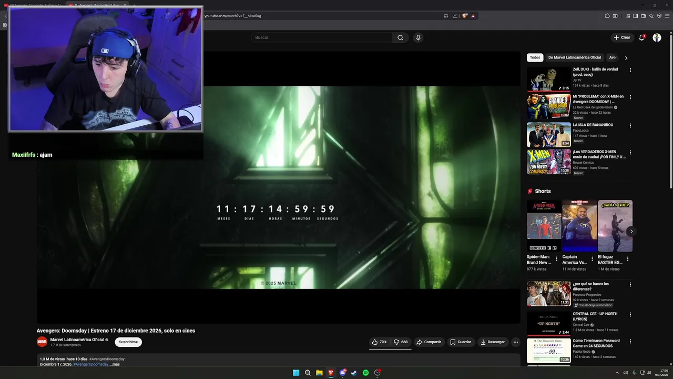The width and height of the screenshot is (673, 379).
Task: Open options for Captain America Vs short
Action: (592, 259)
